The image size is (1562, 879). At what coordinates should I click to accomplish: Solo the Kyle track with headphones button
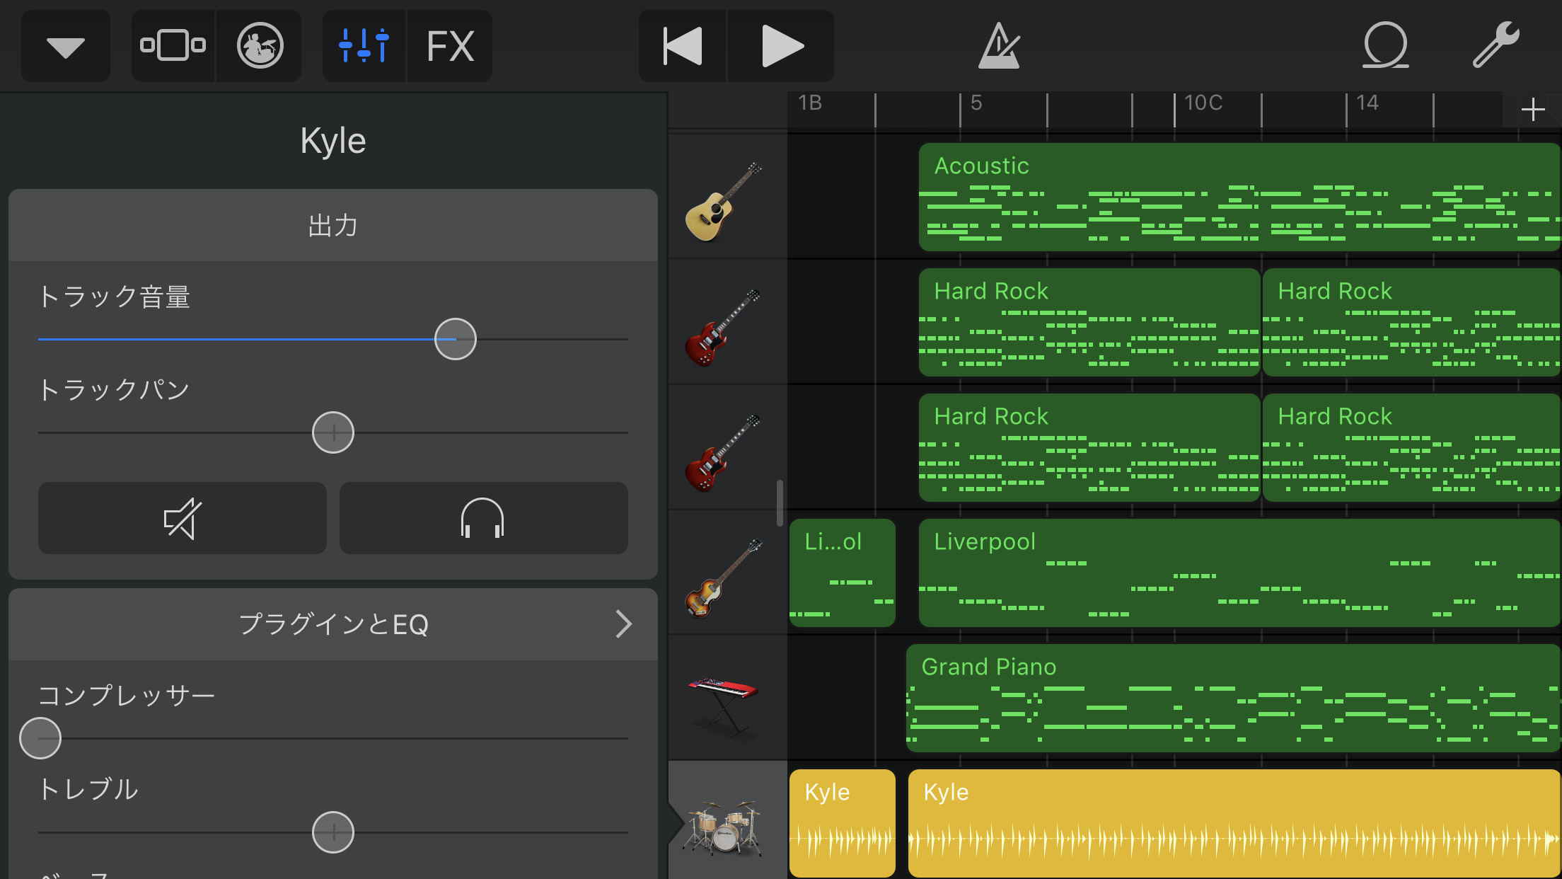[483, 518]
